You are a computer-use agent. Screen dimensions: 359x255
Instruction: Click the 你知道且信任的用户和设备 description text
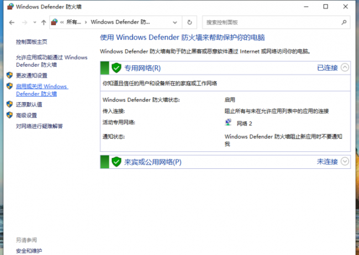coord(160,83)
